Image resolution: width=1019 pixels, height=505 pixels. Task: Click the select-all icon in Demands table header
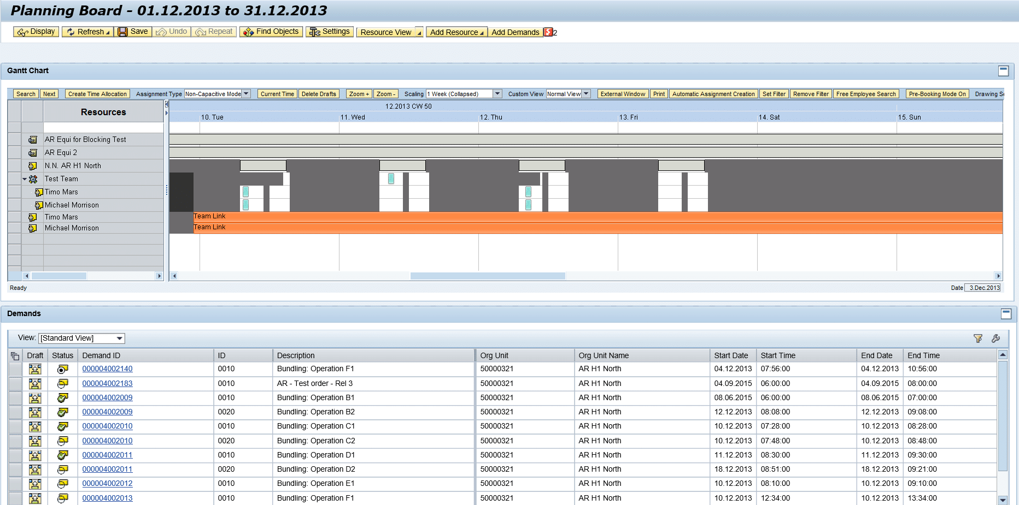click(15, 356)
